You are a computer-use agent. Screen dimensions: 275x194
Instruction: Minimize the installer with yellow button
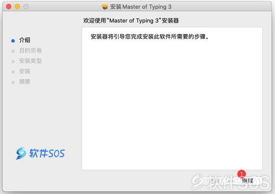pos(17,6)
